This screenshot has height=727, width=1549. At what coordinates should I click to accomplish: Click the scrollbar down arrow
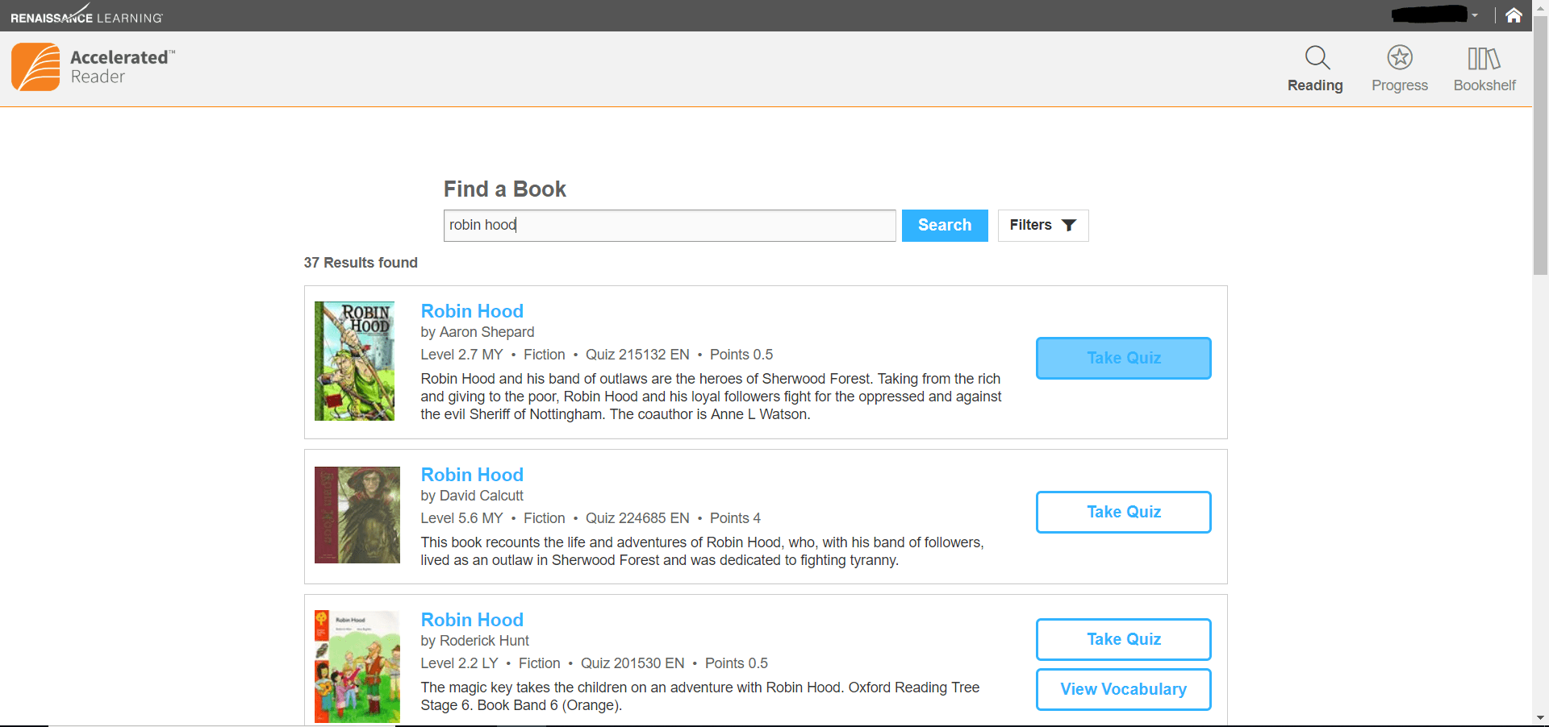click(x=1540, y=717)
